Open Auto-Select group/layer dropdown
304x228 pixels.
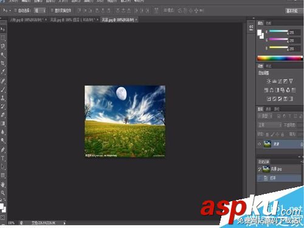click(40, 10)
